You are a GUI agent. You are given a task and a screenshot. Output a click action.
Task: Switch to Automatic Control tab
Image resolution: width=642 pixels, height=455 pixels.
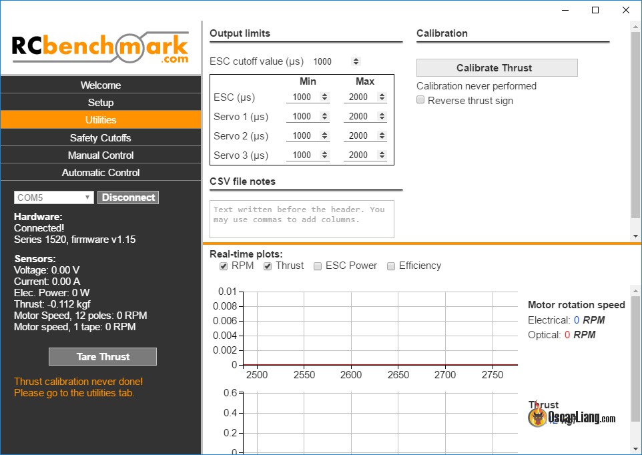pos(101,172)
